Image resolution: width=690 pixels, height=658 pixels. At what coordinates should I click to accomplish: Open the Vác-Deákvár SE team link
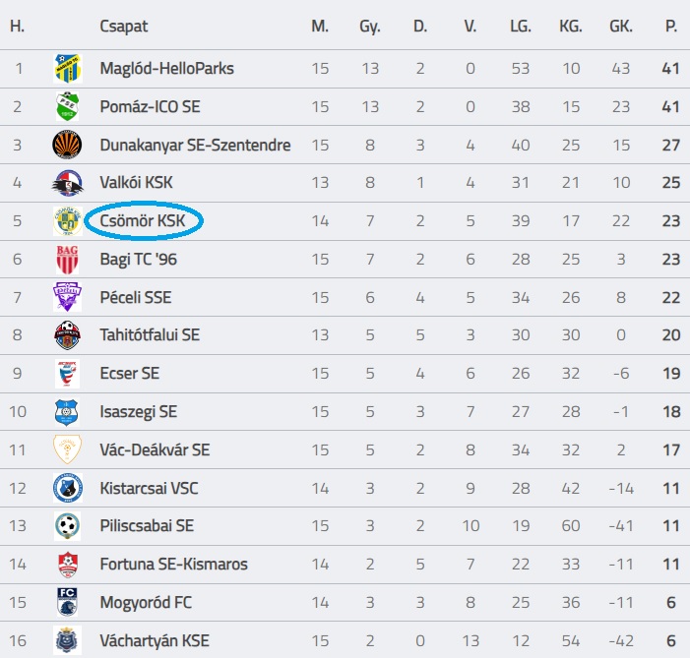155,450
